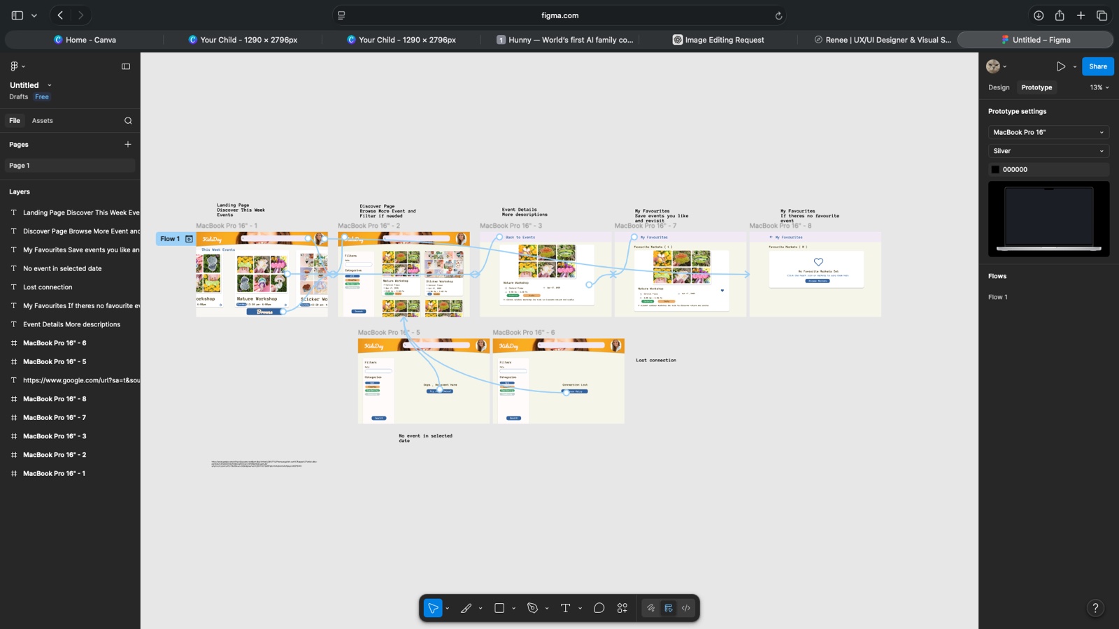Open the Silver device color dropdown
This screenshot has width=1119, height=629.
coord(1048,151)
